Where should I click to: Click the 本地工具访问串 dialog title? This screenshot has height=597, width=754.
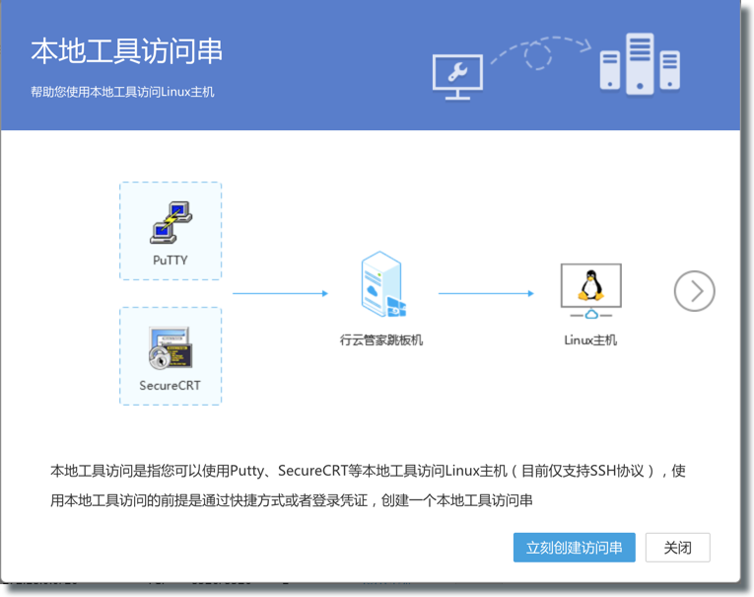coord(126,51)
